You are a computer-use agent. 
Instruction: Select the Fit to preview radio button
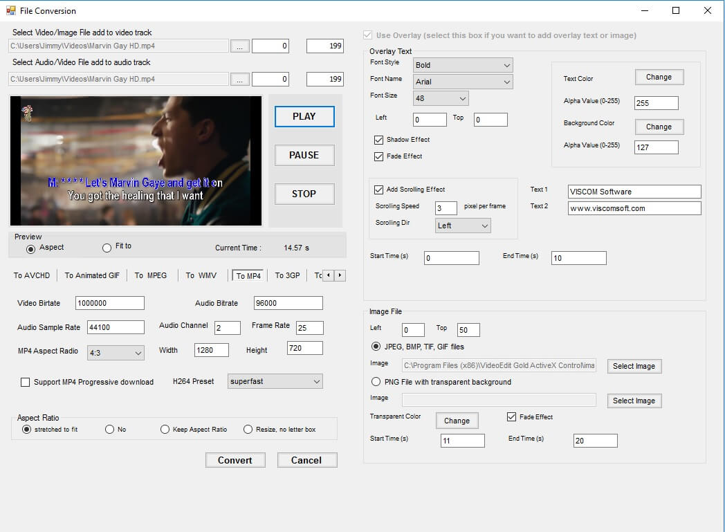(107, 248)
